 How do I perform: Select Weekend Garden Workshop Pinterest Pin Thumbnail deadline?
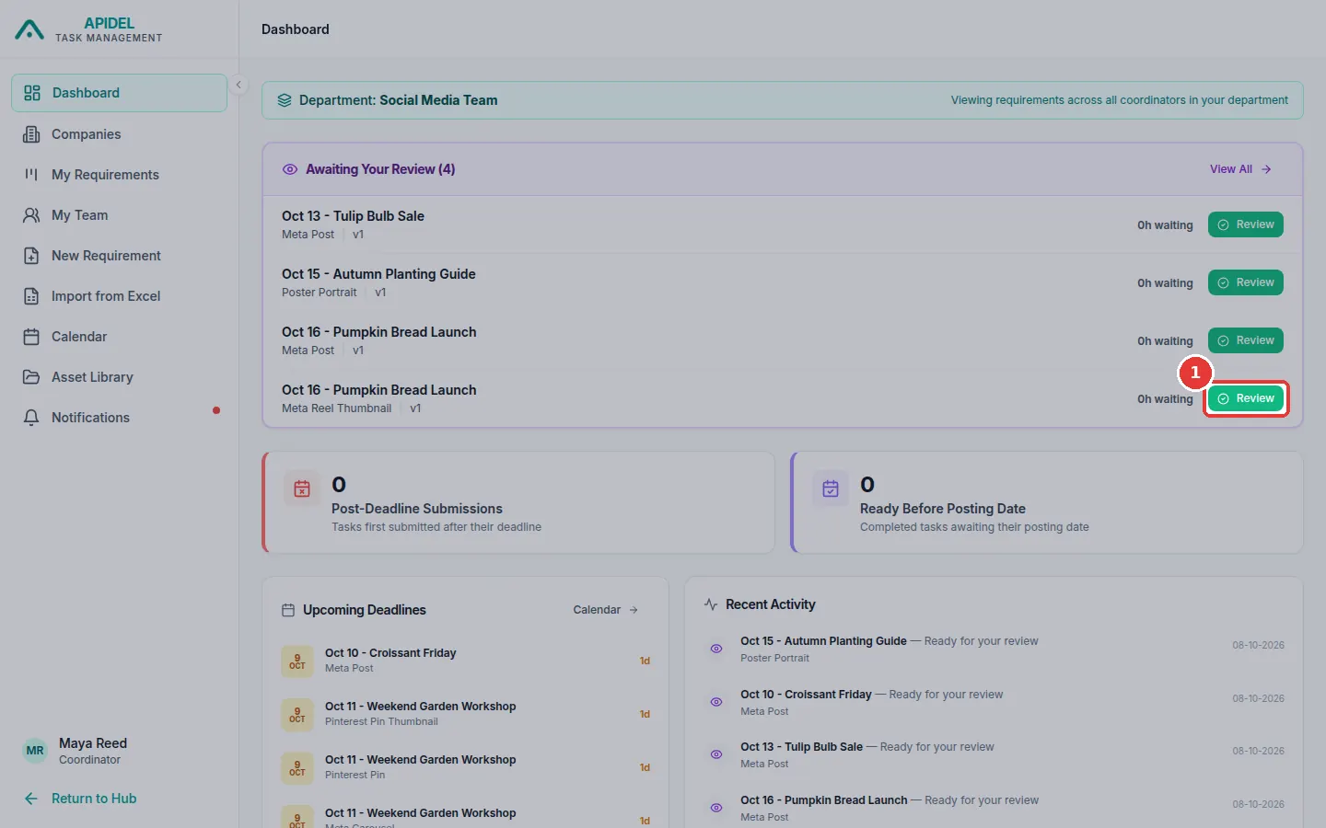[465, 714]
